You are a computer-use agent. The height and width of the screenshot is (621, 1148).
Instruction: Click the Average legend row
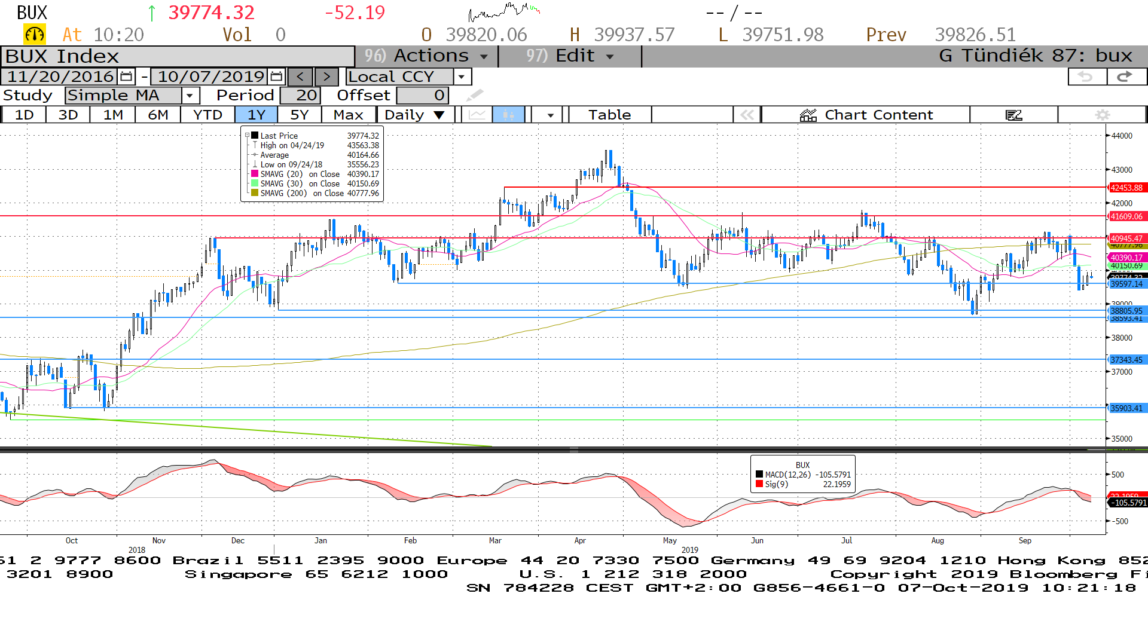[x=315, y=155]
